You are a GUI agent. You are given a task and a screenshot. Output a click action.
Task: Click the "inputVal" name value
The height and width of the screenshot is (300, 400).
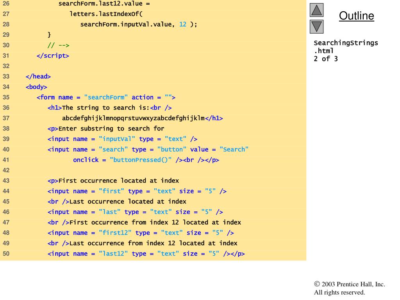click(x=117, y=139)
